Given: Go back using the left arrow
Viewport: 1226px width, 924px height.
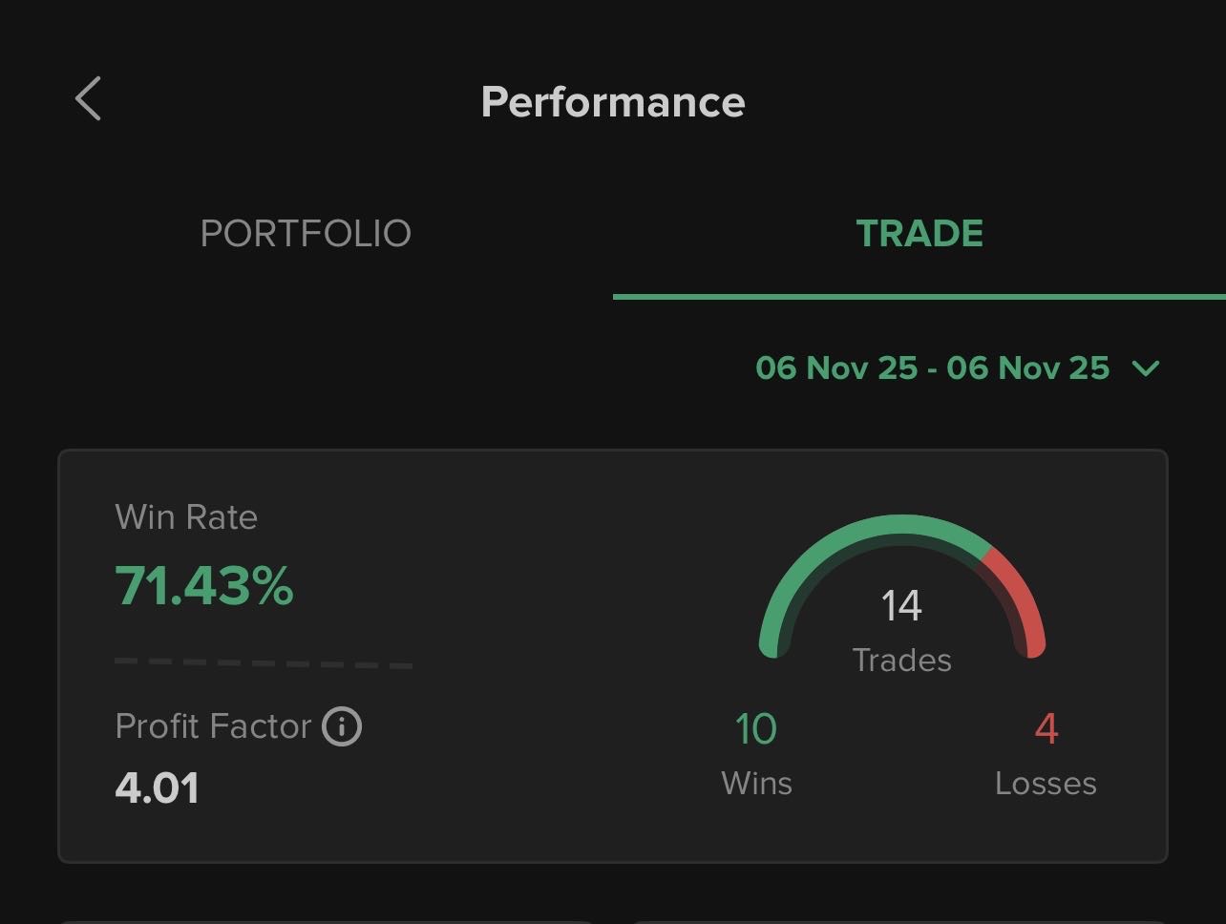Looking at the screenshot, I should coord(88,99).
